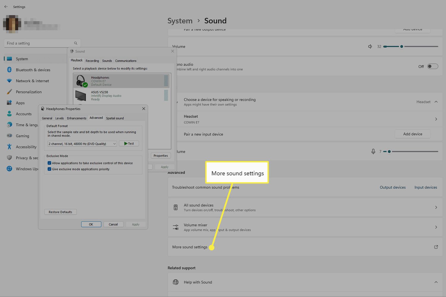Toggle the Mono audio switch
Image resolution: width=446 pixels, height=297 pixels.
[432, 66]
